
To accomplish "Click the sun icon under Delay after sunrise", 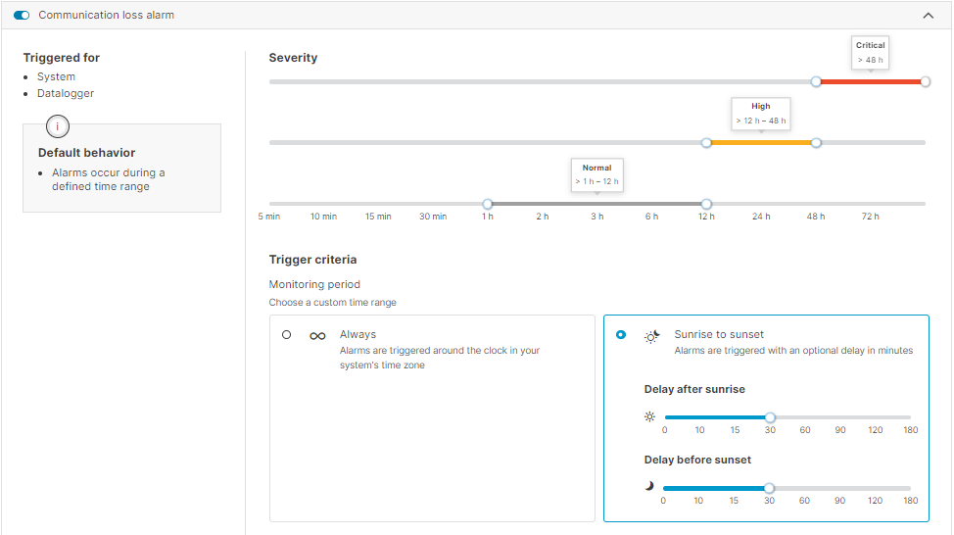I will pos(649,416).
